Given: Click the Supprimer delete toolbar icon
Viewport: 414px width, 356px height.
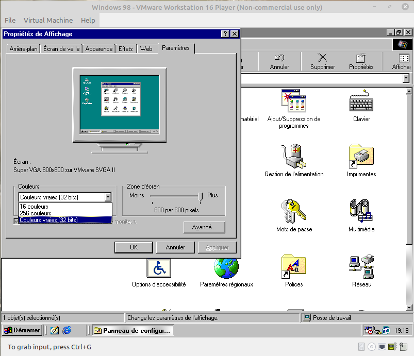Looking at the screenshot, I should click(322, 62).
